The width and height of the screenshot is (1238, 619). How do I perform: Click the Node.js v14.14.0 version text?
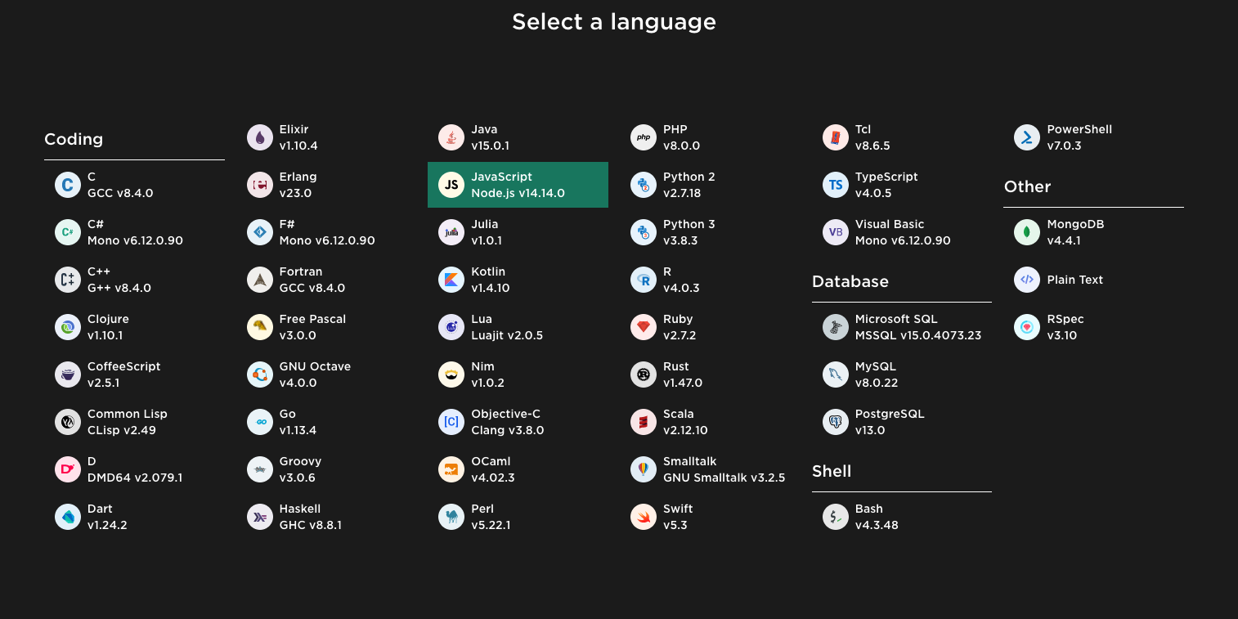[518, 193]
